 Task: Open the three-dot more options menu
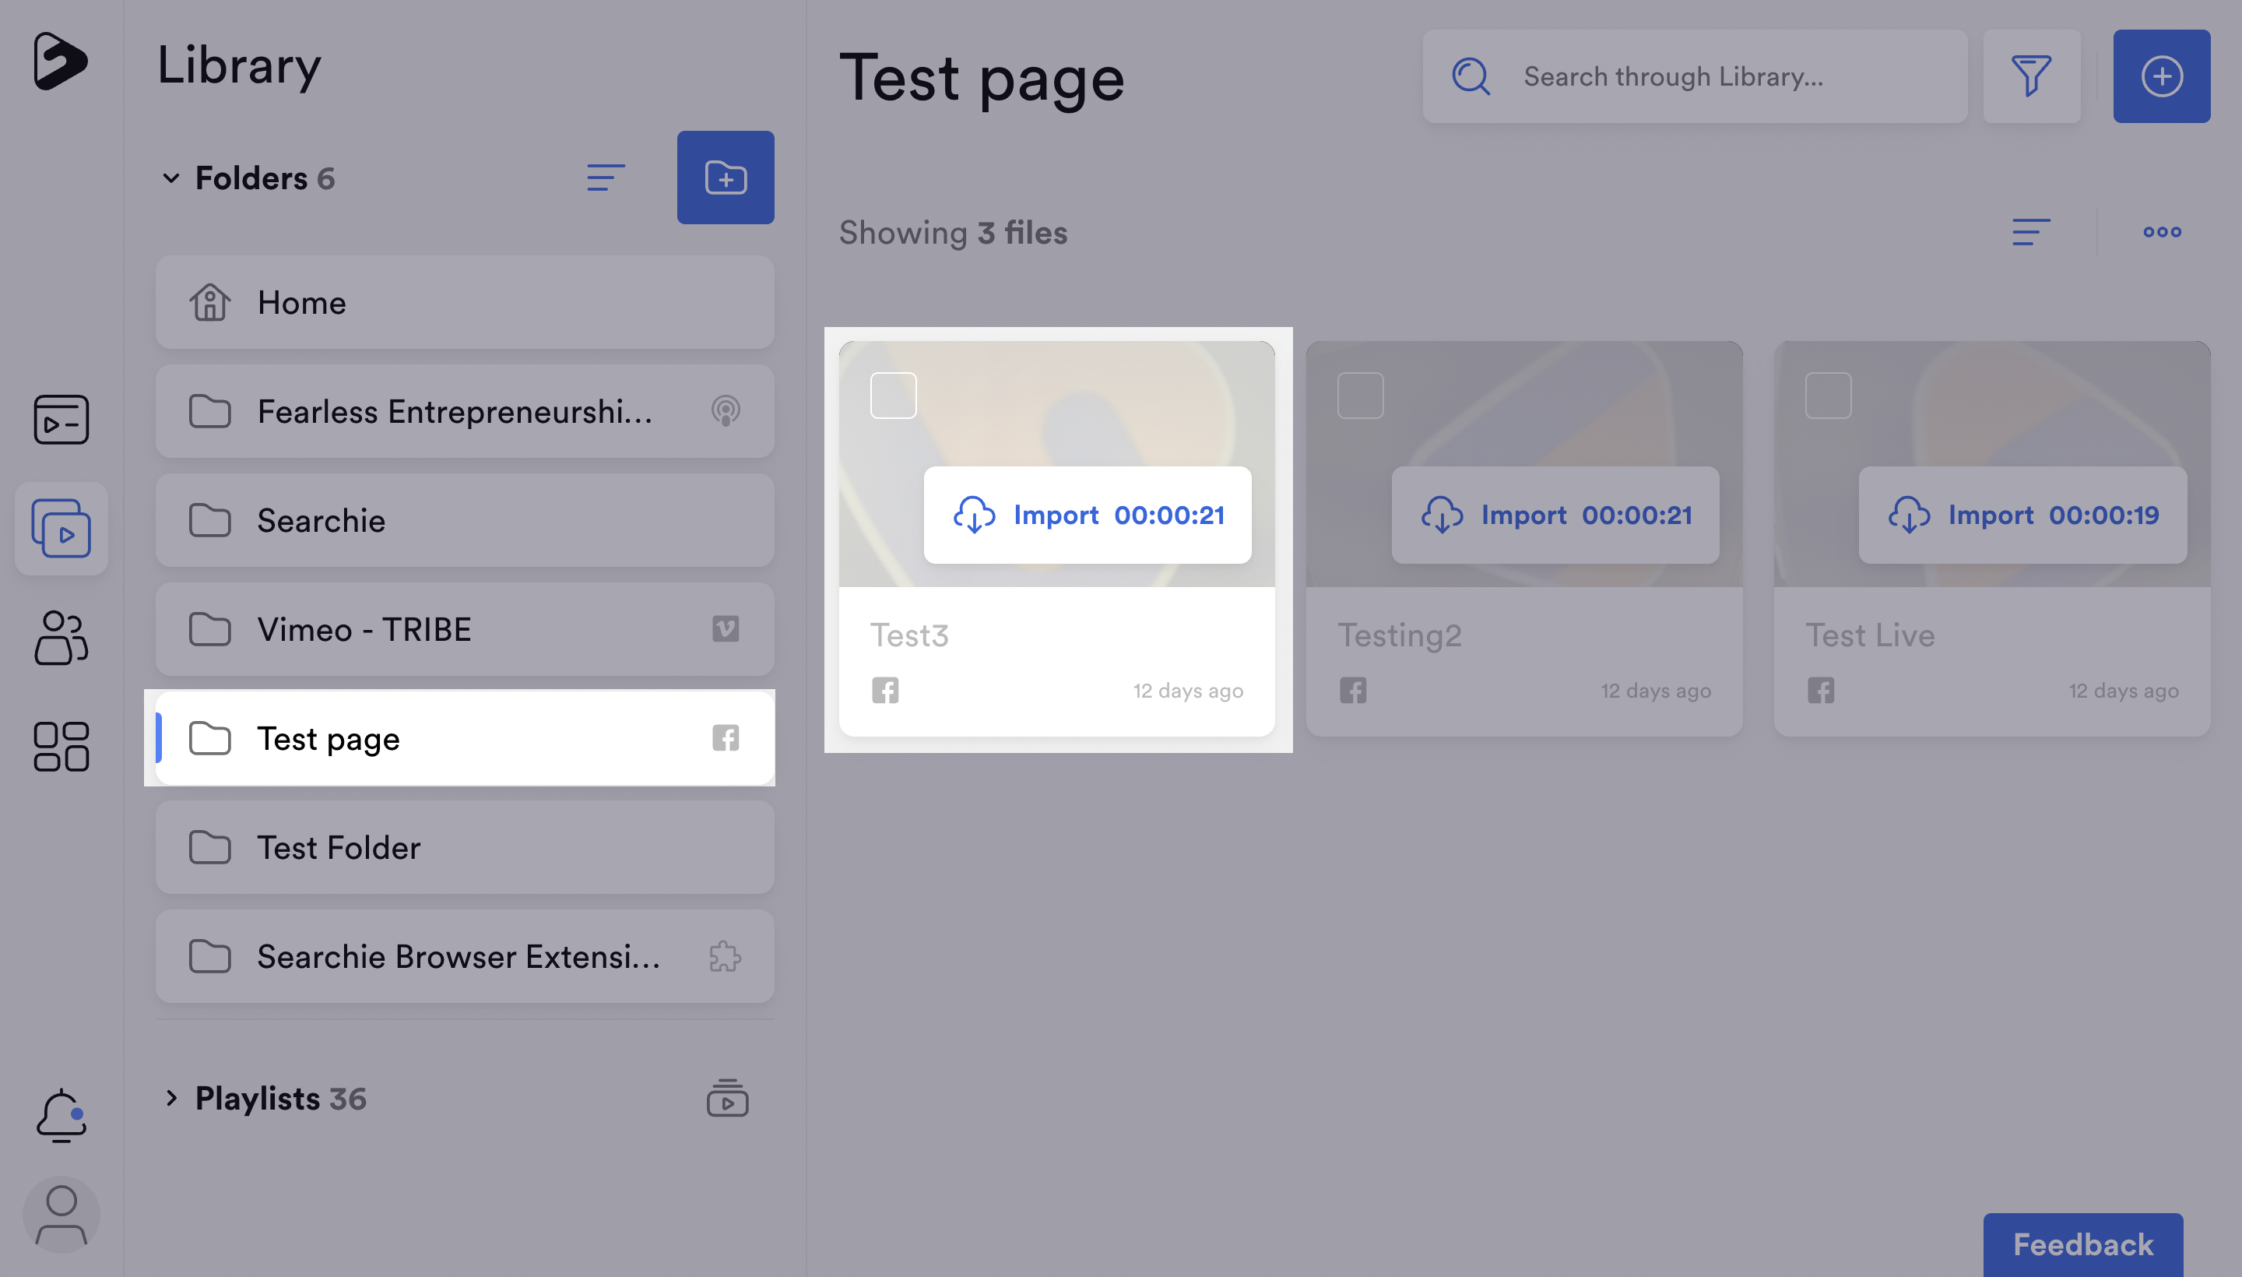pyautogui.click(x=2161, y=232)
